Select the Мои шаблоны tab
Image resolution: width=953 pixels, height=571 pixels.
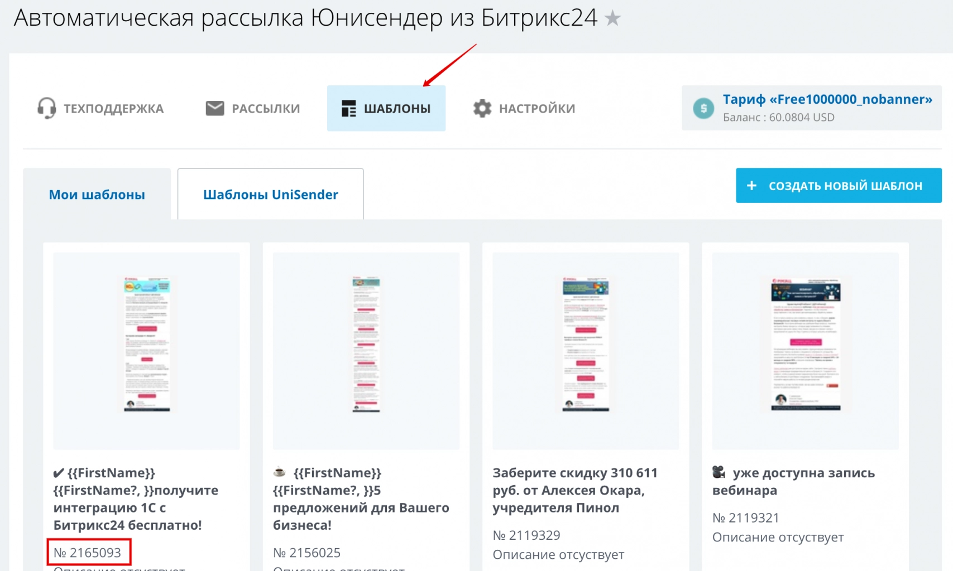click(97, 194)
